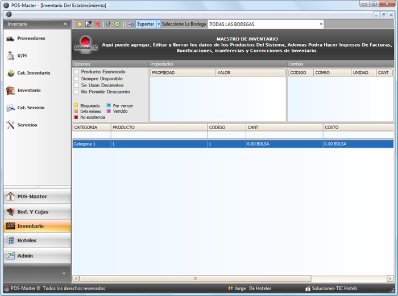Check No Permitir Descuento
The image size is (398, 296).
[x=76, y=92]
